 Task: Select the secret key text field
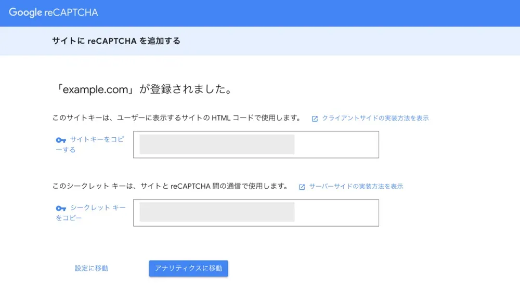tap(256, 213)
